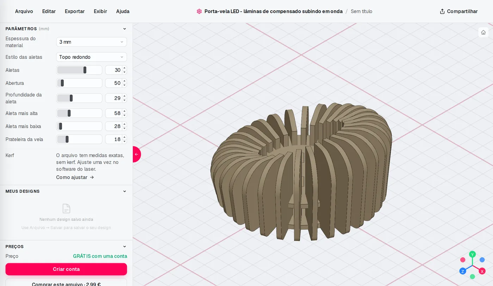Collapse the Preços section
The width and height of the screenshot is (493, 286).
click(x=124, y=247)
